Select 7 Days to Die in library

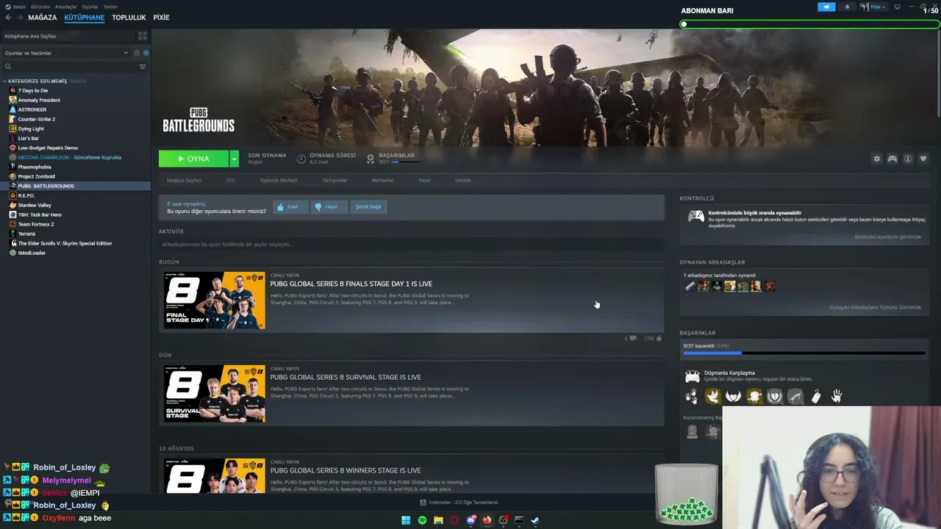[33, 90]
